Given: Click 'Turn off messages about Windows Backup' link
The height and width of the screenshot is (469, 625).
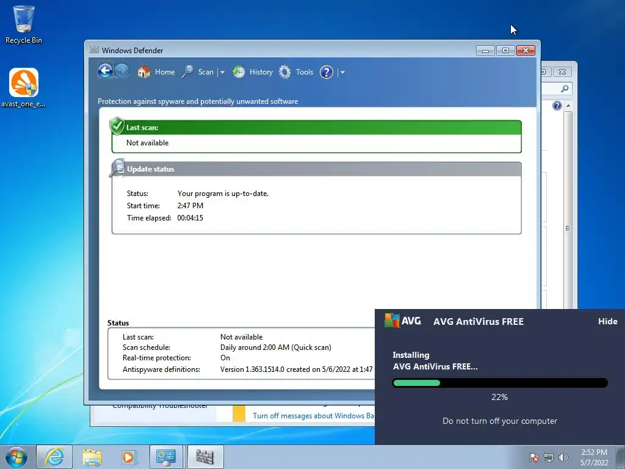Looking at the screenshot, I should click(x=313, y=415).
